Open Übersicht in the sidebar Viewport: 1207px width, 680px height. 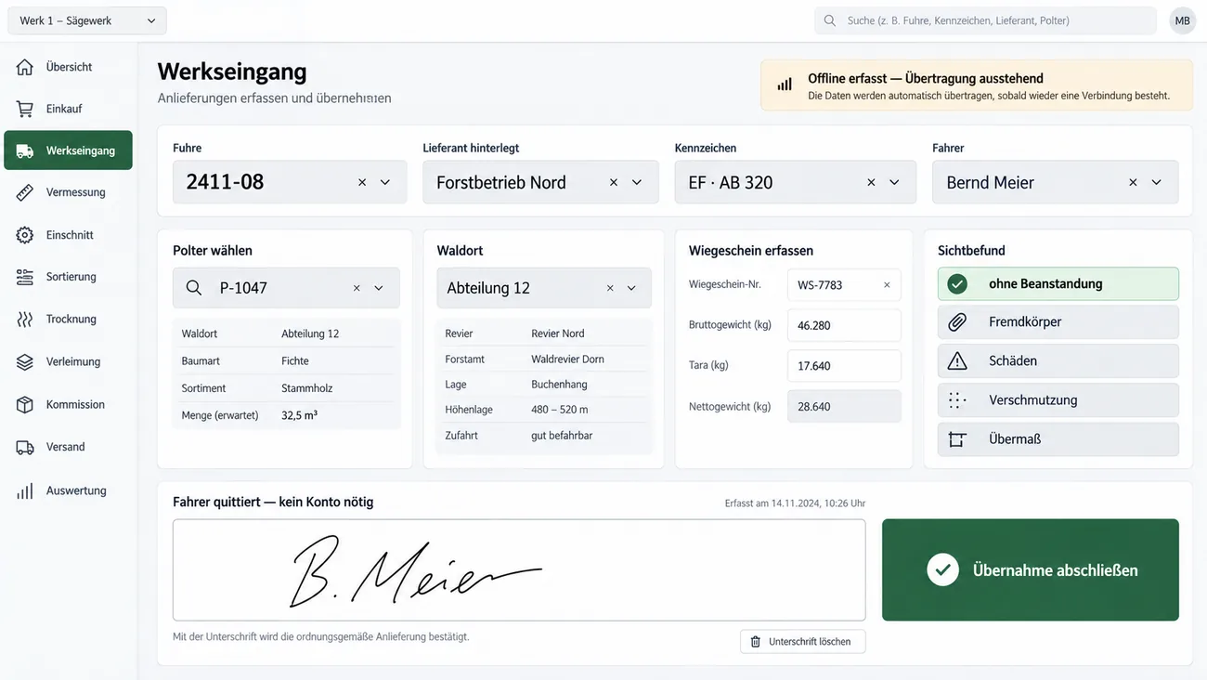pyautogui.click(x=68, y=67)
